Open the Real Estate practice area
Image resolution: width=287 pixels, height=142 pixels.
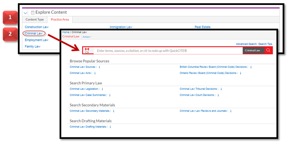point(202,27)
